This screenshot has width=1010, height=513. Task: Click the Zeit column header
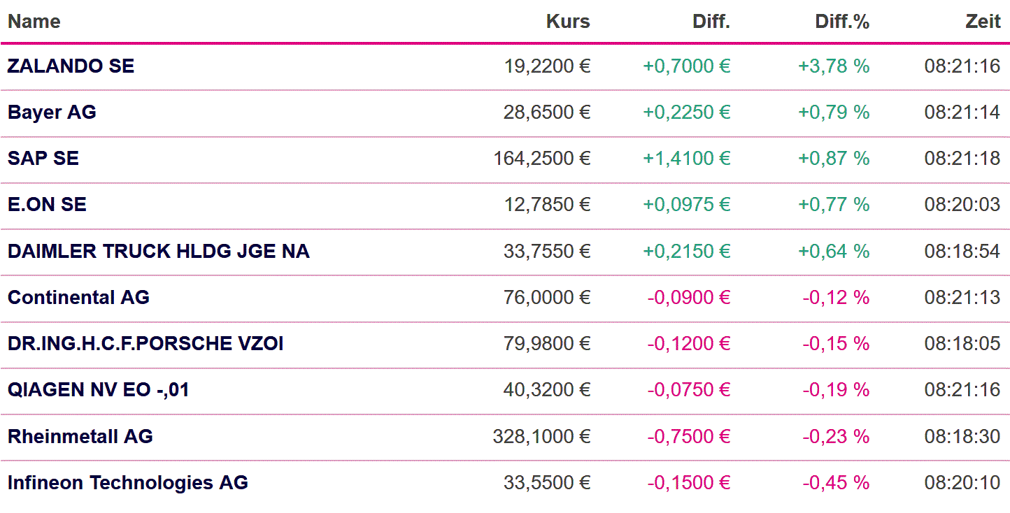click(983, 22)
